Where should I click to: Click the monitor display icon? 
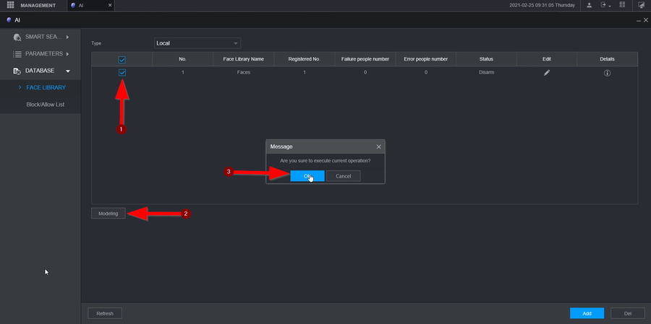point(641,5)
